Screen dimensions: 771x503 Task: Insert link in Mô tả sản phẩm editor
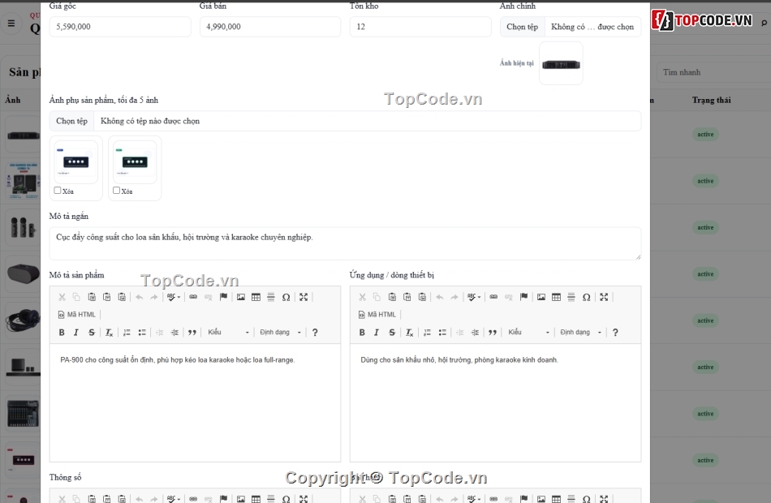pyautogui.click(x=193, y=297)
